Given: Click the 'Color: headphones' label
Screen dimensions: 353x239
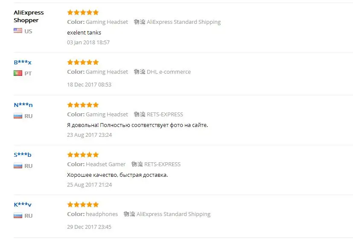Looking at the screenshot, I should (x=92, y=214).
